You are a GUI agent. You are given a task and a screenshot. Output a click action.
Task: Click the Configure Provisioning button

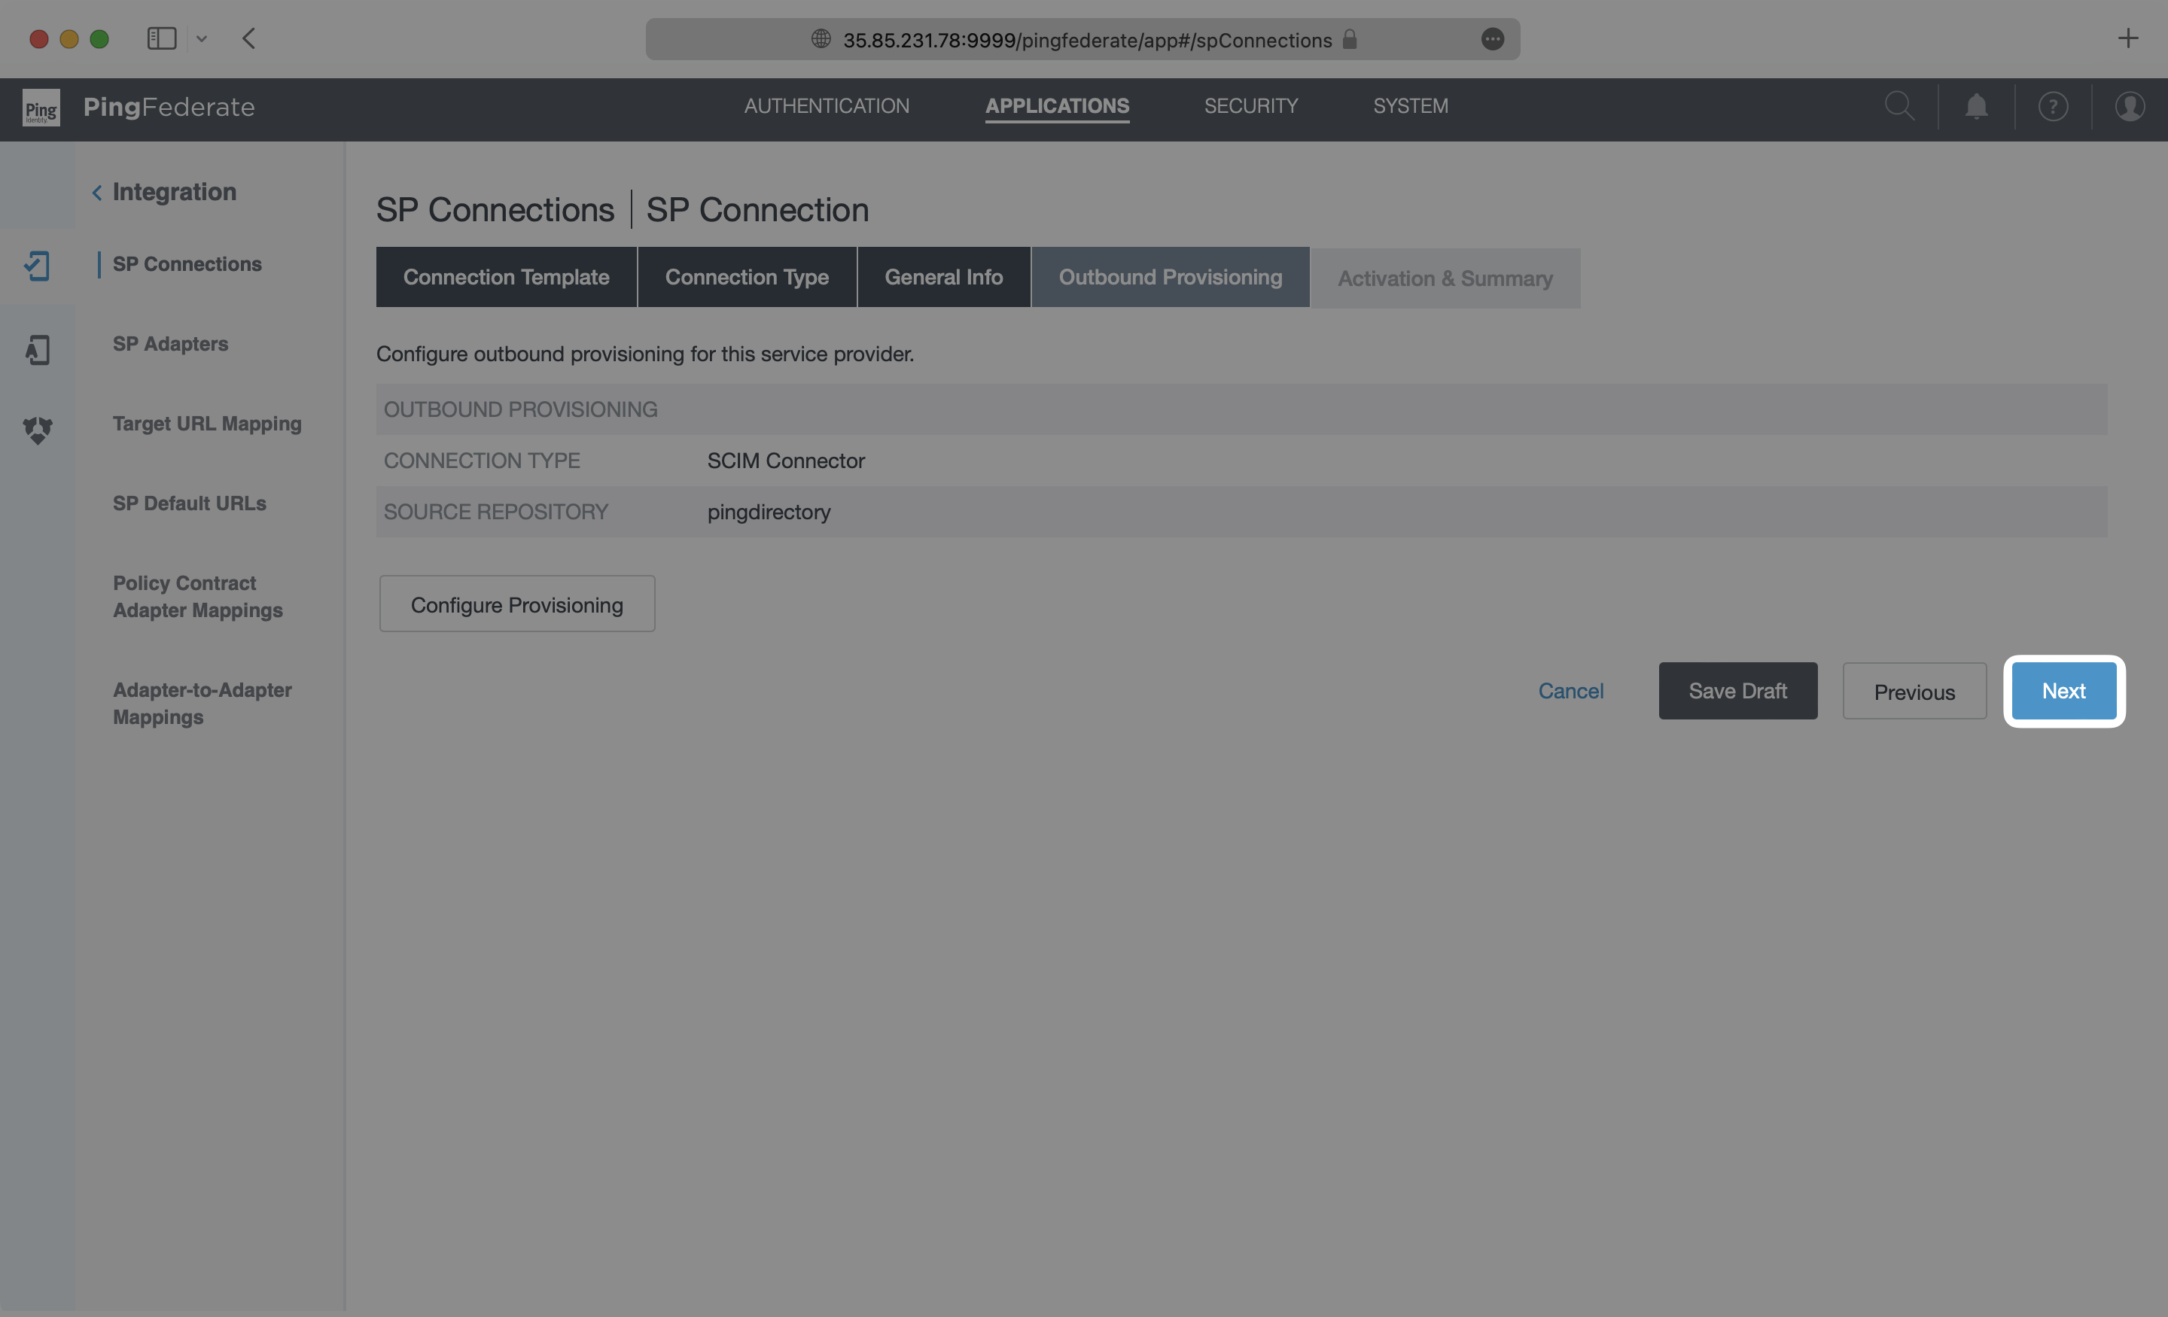(516, 604)
